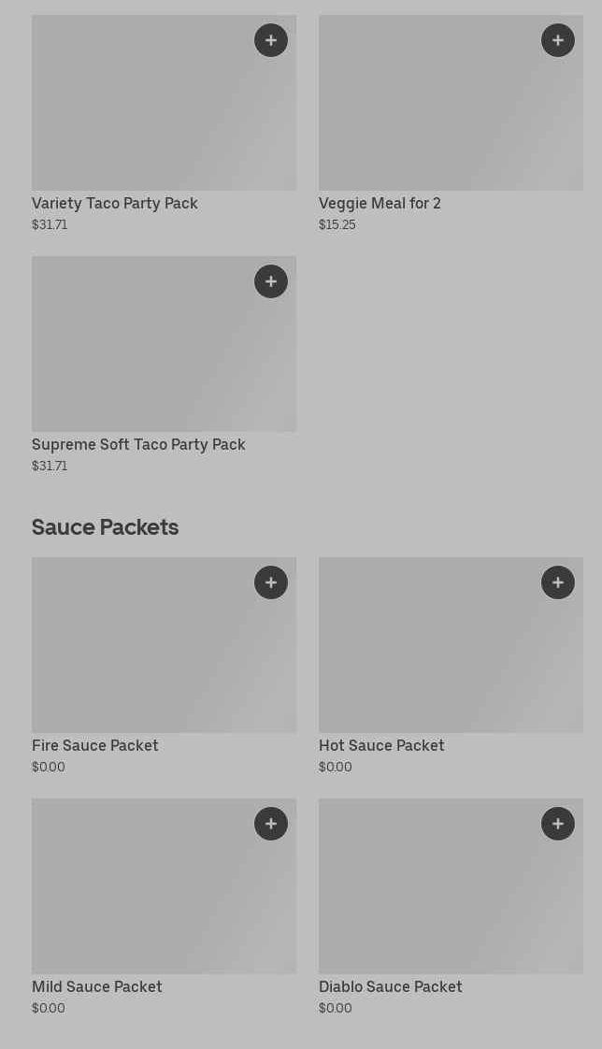Click the Veggie Meal for 2 title
Screen dimensions: 602x1049
[380, 204]
